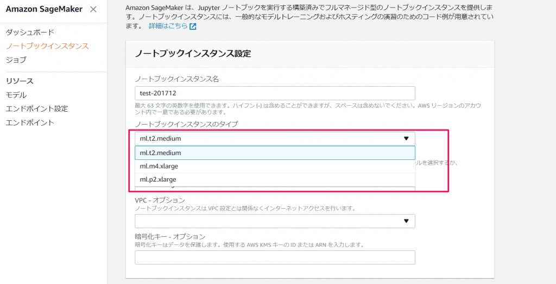Close the Amazon SageMaker side panel
Screen dimensions: 556x284
pos(93,10)
